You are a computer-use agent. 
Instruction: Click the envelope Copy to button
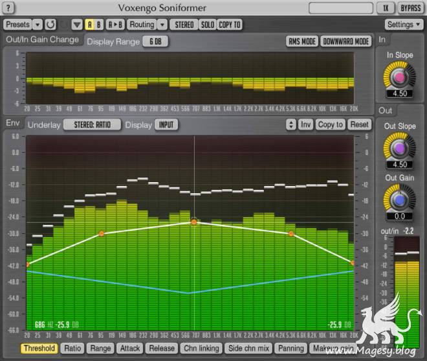tap(331, 124)
